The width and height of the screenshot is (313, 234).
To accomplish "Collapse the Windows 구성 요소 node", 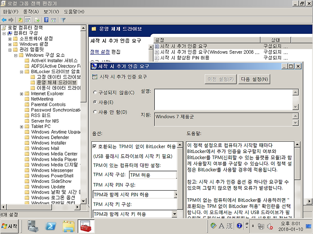I will tap(16, 55).
